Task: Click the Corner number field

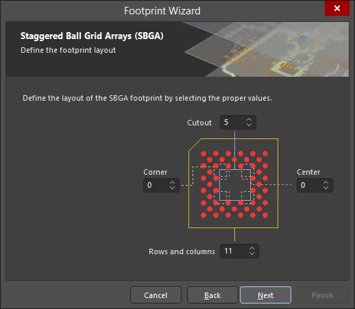Action: click(x=161, y=185)
